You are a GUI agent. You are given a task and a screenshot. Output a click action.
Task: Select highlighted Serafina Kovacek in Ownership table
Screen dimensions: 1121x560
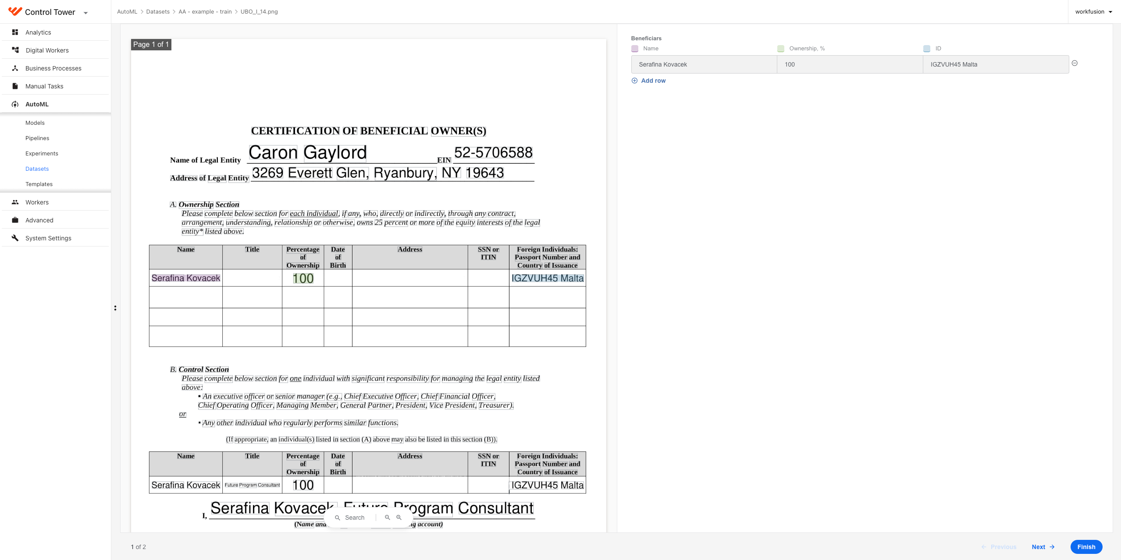coord(186,278)
